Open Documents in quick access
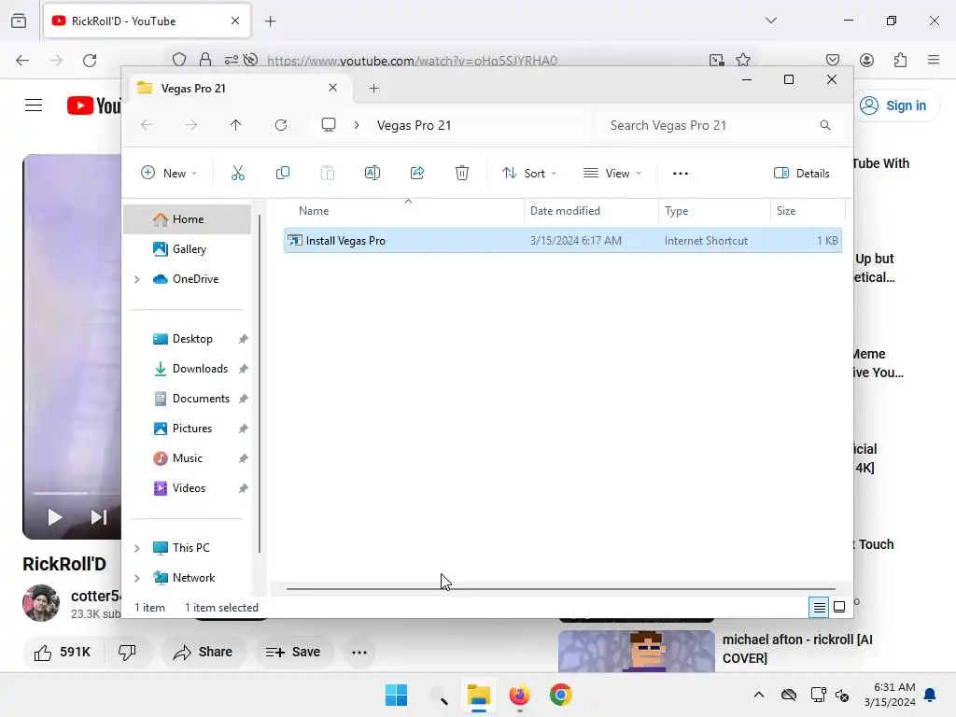The height and width of the screenshot is (717, 956). tap(187, 399)
